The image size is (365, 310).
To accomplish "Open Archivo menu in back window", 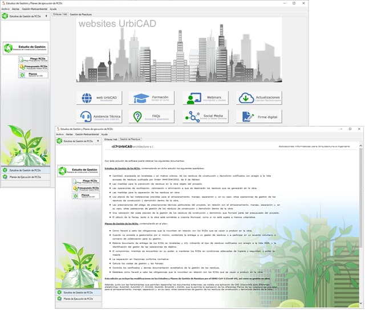I will 6,9.
